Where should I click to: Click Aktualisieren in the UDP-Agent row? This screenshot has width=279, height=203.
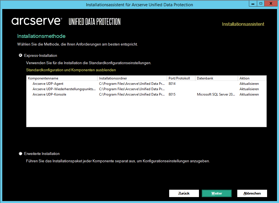tap(249, 84)
